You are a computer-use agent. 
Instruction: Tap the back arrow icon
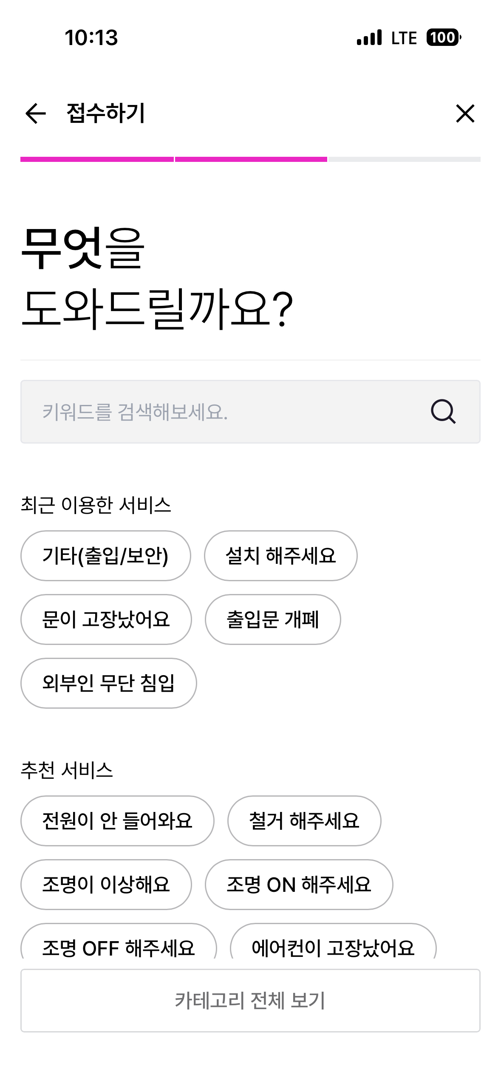tap(35, 113)
